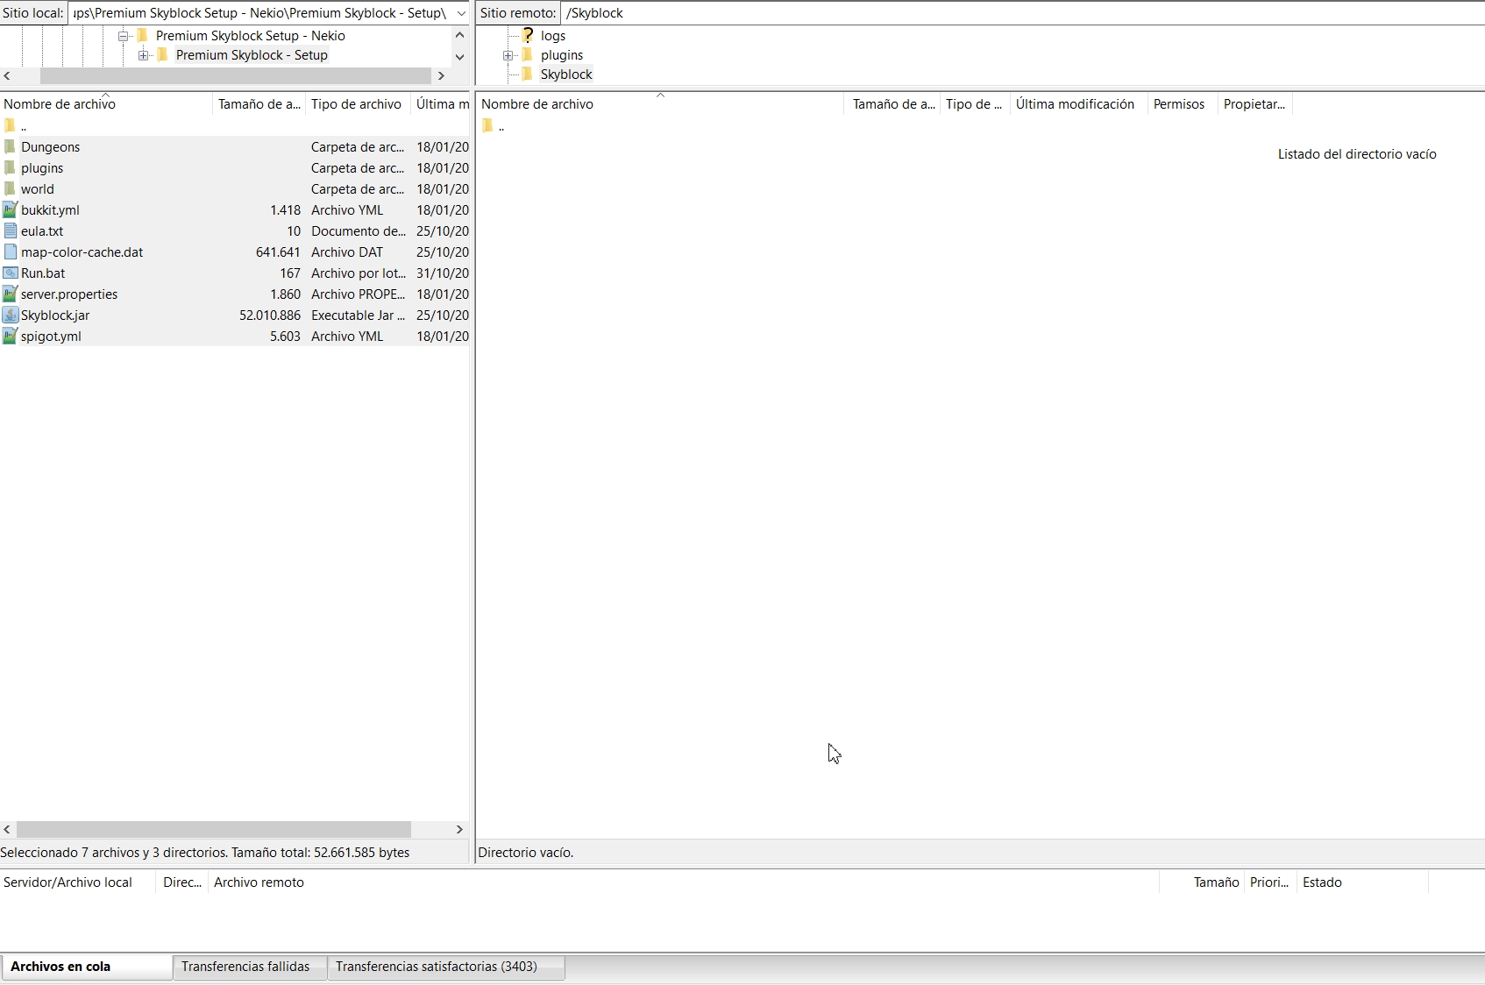Select the Skyblock folder in remote tree

click(x=566, y=74)
